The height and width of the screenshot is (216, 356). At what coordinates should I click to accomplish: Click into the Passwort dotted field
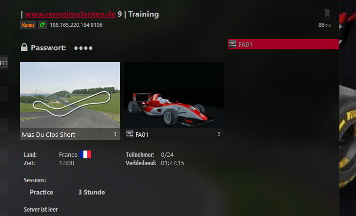coord(83,48)
